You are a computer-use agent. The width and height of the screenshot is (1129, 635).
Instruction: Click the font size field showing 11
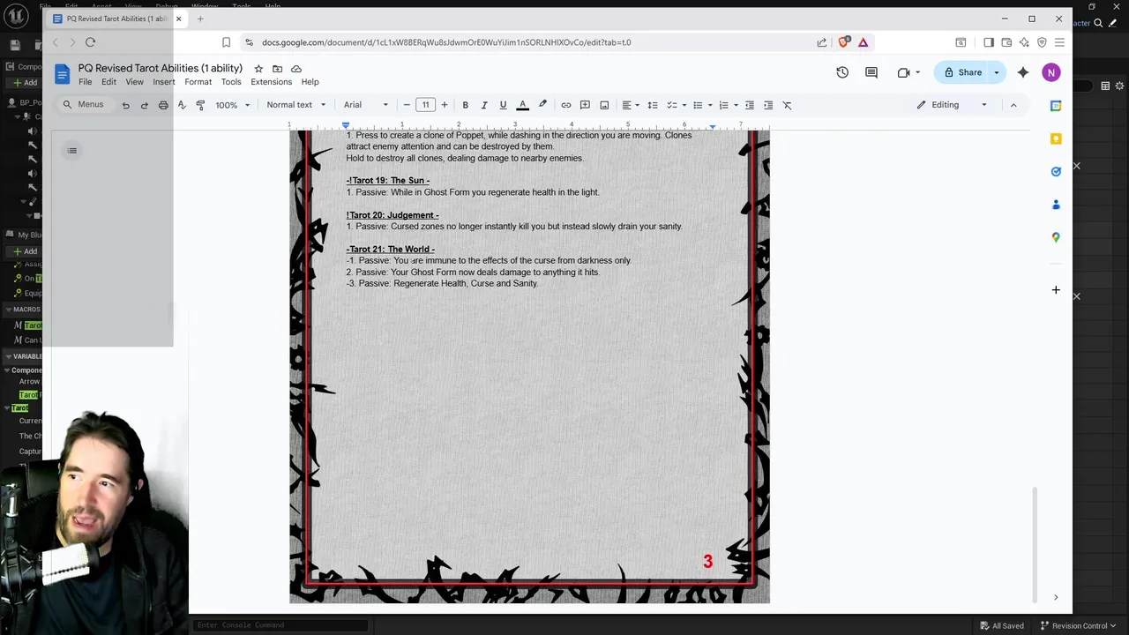click(x=425, y=105)
